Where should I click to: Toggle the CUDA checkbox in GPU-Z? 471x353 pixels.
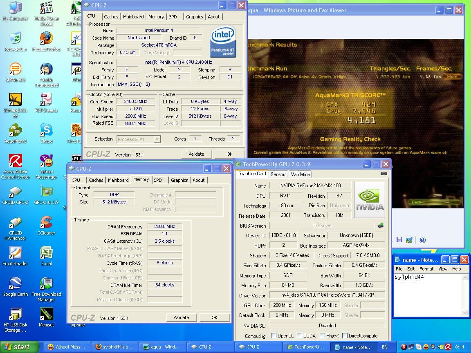click(299, 335)
